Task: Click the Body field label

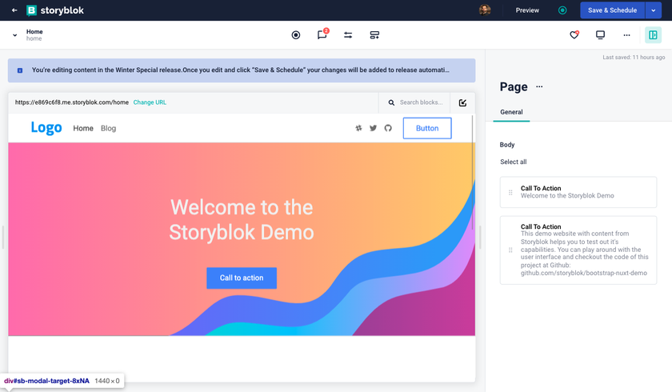Action: [x=507, y=145]
